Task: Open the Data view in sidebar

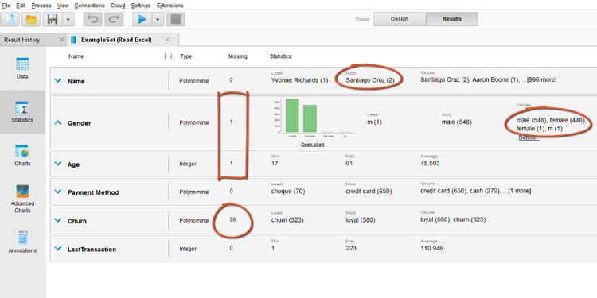Action: point(22,68)
